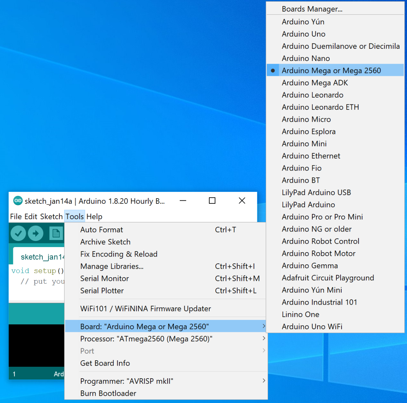Select Arduino Yún board
The image size is (407, 403).
[335, 22]
